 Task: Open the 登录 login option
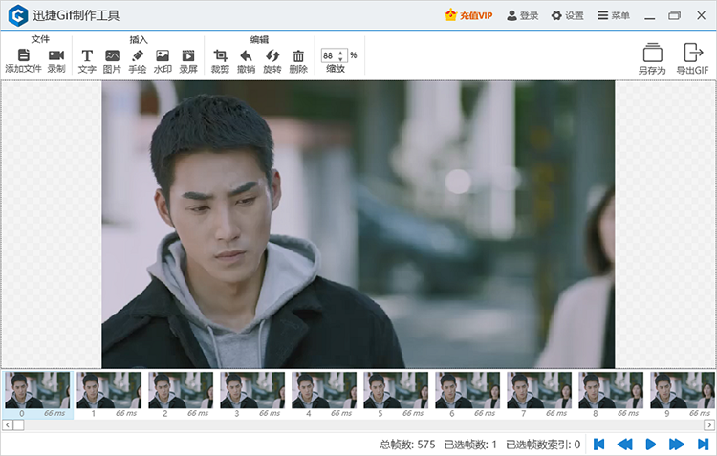[x=523, y=15]
